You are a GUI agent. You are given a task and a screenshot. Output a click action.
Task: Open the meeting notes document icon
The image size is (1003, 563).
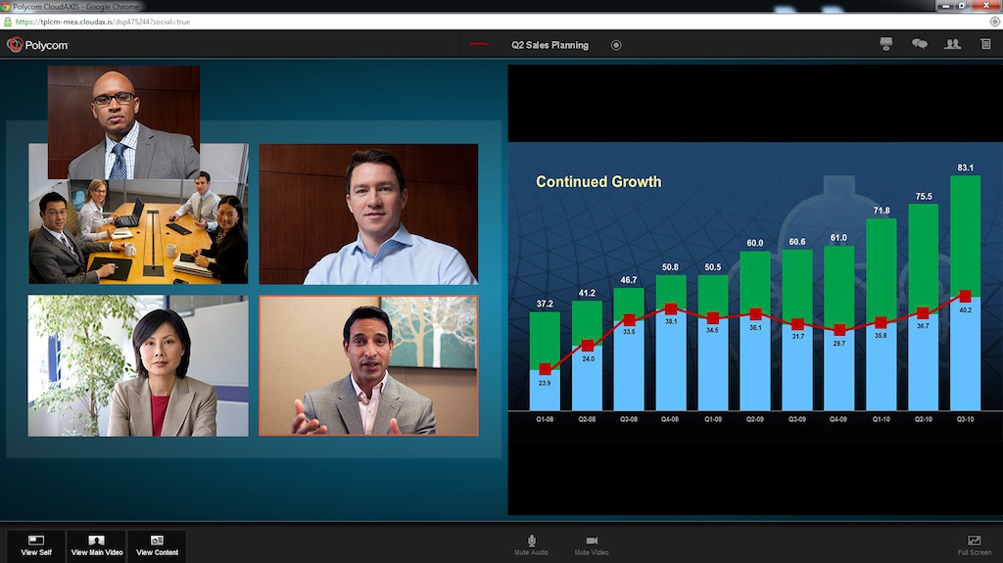tap(985, 44)
